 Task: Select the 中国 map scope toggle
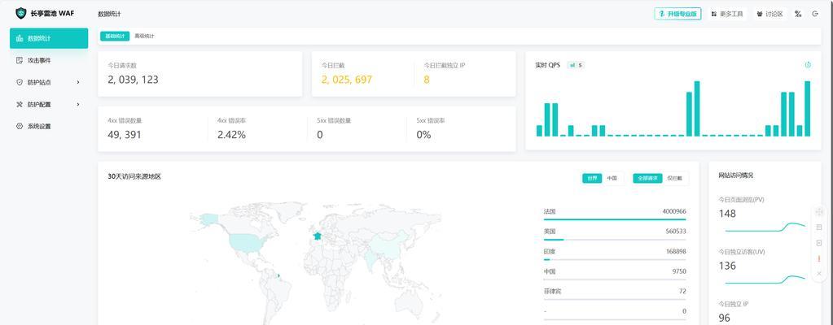point(612,178)
